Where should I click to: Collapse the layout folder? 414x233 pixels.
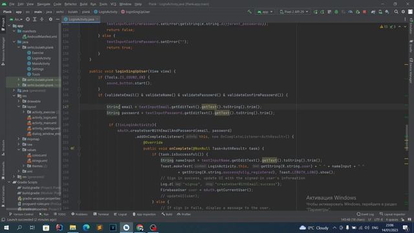pyautogui.click(x=19, y=107)
